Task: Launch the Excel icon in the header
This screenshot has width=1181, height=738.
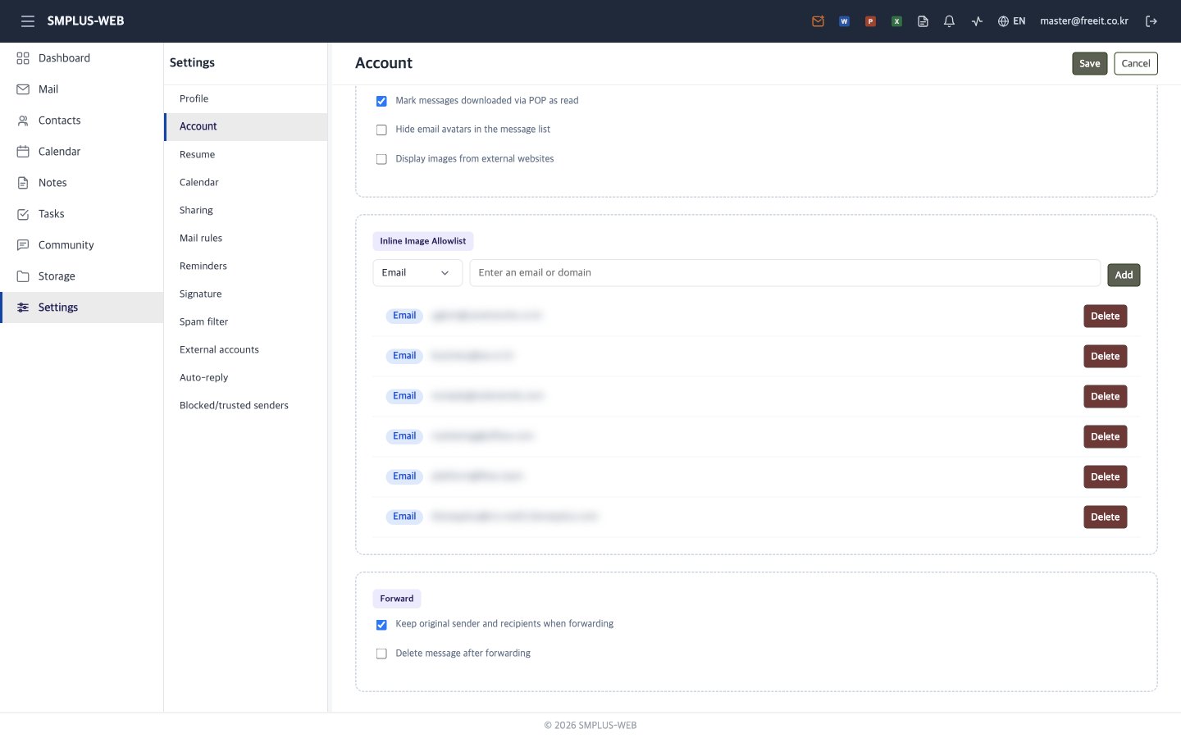Action: [896, 21]
